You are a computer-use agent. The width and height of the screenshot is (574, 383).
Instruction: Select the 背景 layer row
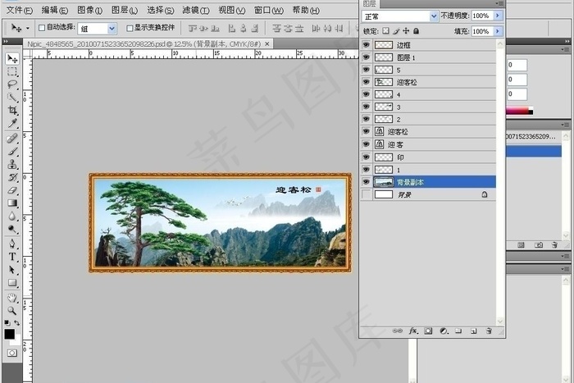pos(434,194)
